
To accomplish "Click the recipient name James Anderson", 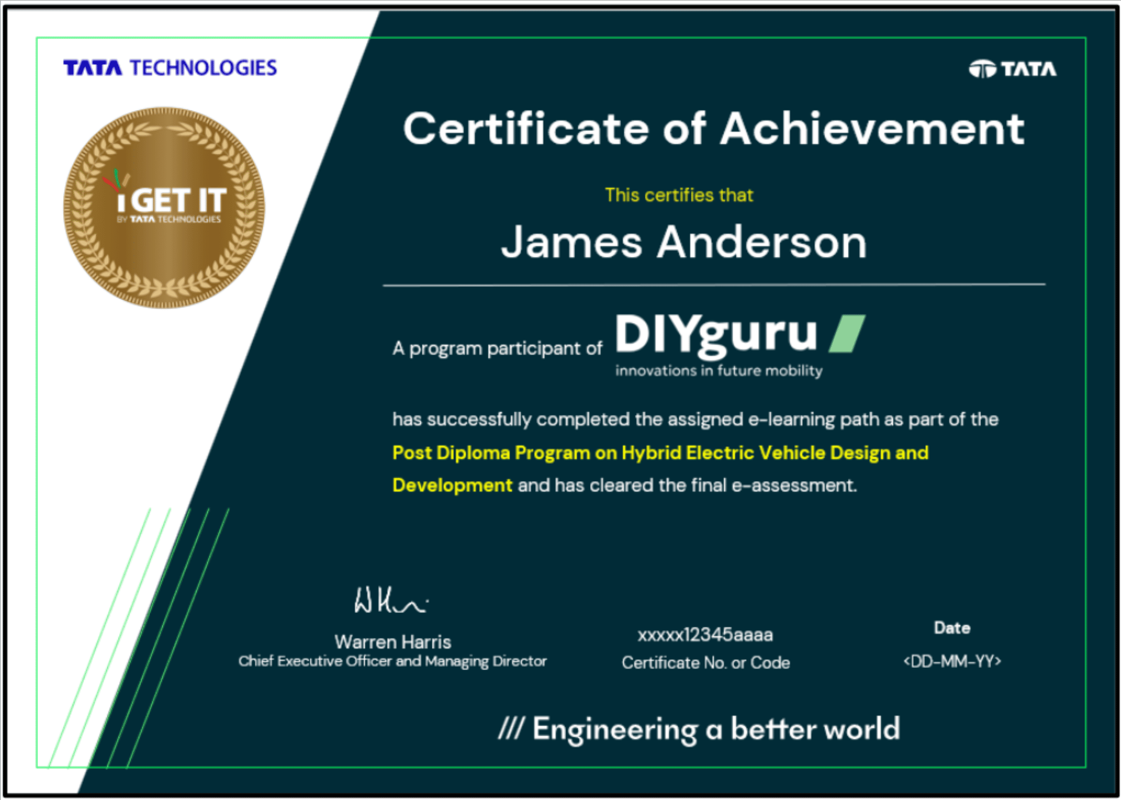I will point(683,242).
